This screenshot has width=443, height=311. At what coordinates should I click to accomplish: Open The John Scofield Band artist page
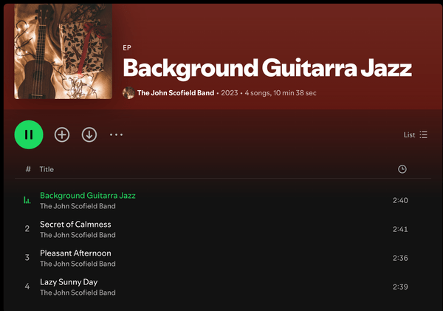pos(176,93)
